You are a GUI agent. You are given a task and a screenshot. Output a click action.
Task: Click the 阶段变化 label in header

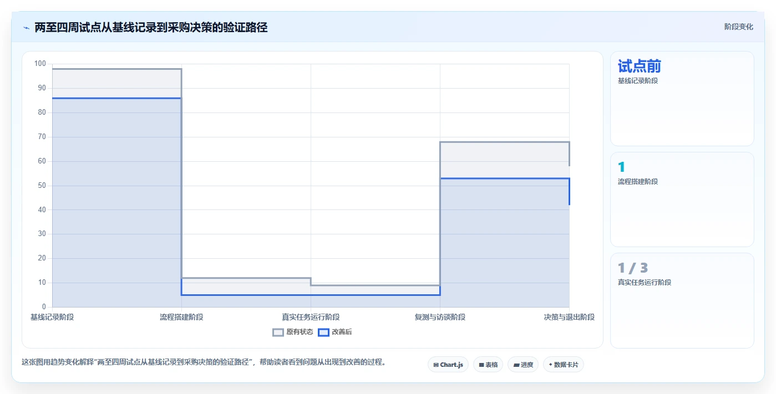pyautogui.click(x=739, y=27)
